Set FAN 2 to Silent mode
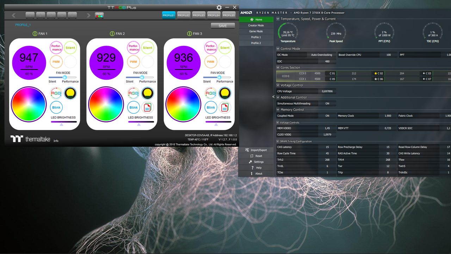The width and height of the screenshot is (451, 254). coord(148,48)
